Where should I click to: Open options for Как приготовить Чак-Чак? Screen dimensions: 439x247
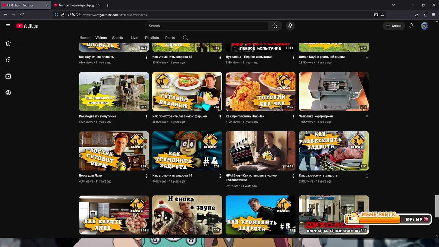pos(294,117)
